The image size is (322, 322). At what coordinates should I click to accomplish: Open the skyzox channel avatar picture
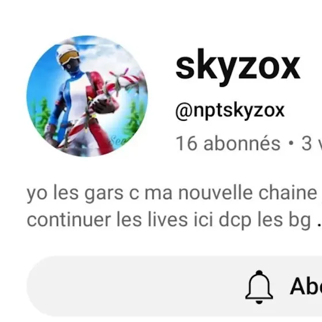pyautogui.click(x=87, y=96)
